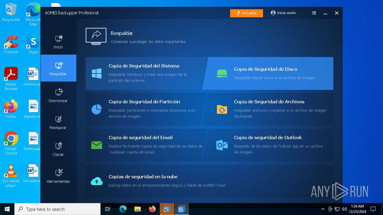Screen dimensions: 383x215
Task: Open the network status tray icon
Action: tap(337, 209)
